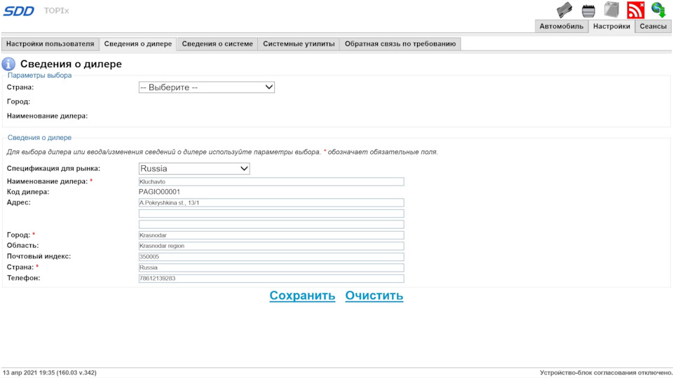Click the diagnostic connector icon
Viewport: 673px width, 378px height.
[588, 10]
